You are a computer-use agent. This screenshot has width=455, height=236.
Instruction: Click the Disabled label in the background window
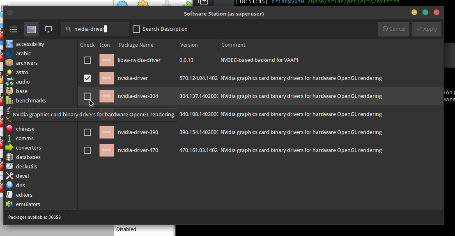(x=126, y=229)
